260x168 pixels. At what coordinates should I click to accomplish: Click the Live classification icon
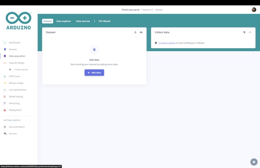(x=5, y=90)
